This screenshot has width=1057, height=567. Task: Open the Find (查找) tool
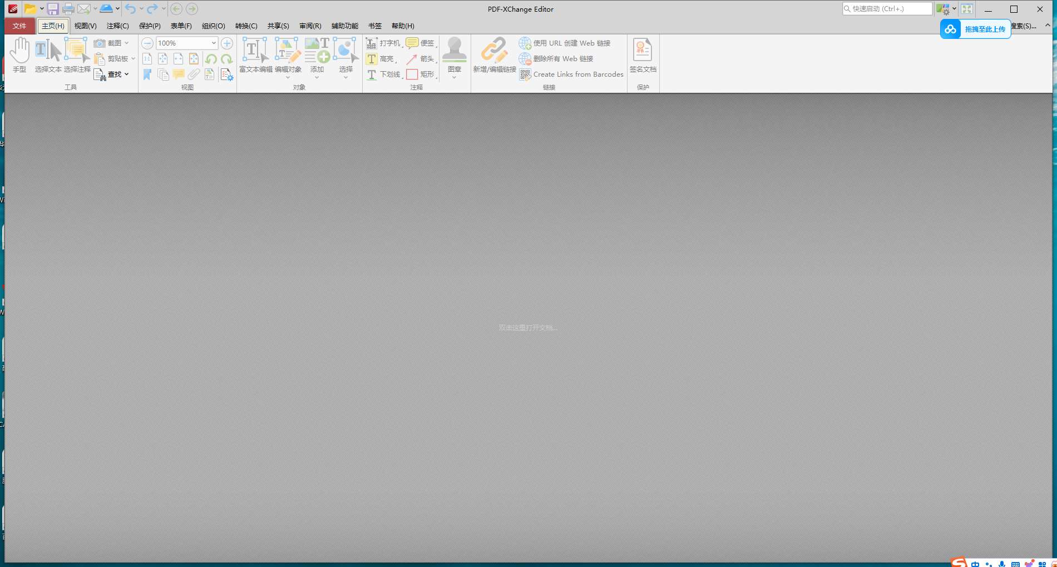[111, 74]
